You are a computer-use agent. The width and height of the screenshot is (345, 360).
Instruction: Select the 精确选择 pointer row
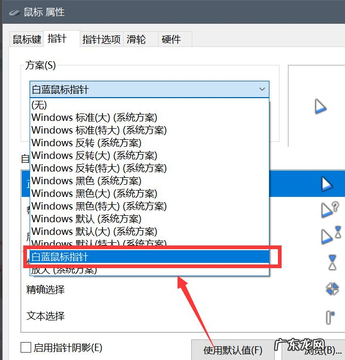click(183, 289)
